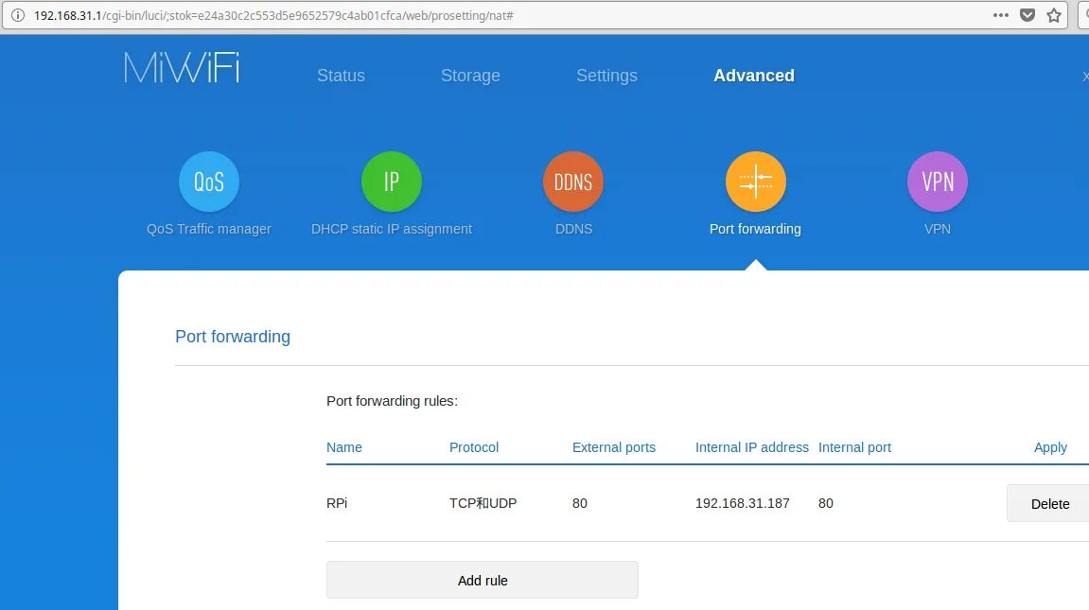Select the yellow Port forwarding icon
Viewport: 1089px width, 610px height.
(x=756, y=182)
